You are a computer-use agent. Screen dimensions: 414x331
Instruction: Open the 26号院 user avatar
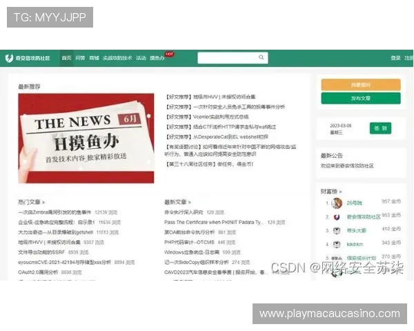point(337,203)
